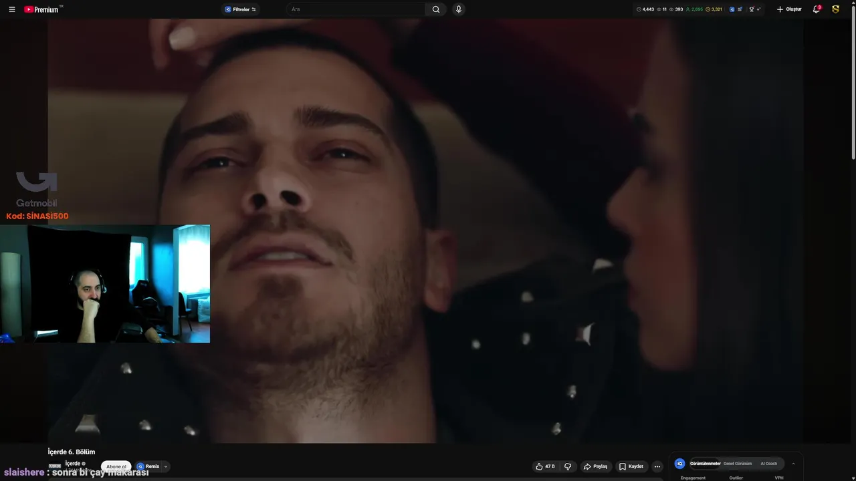Click the Paylaş share button

595,466
